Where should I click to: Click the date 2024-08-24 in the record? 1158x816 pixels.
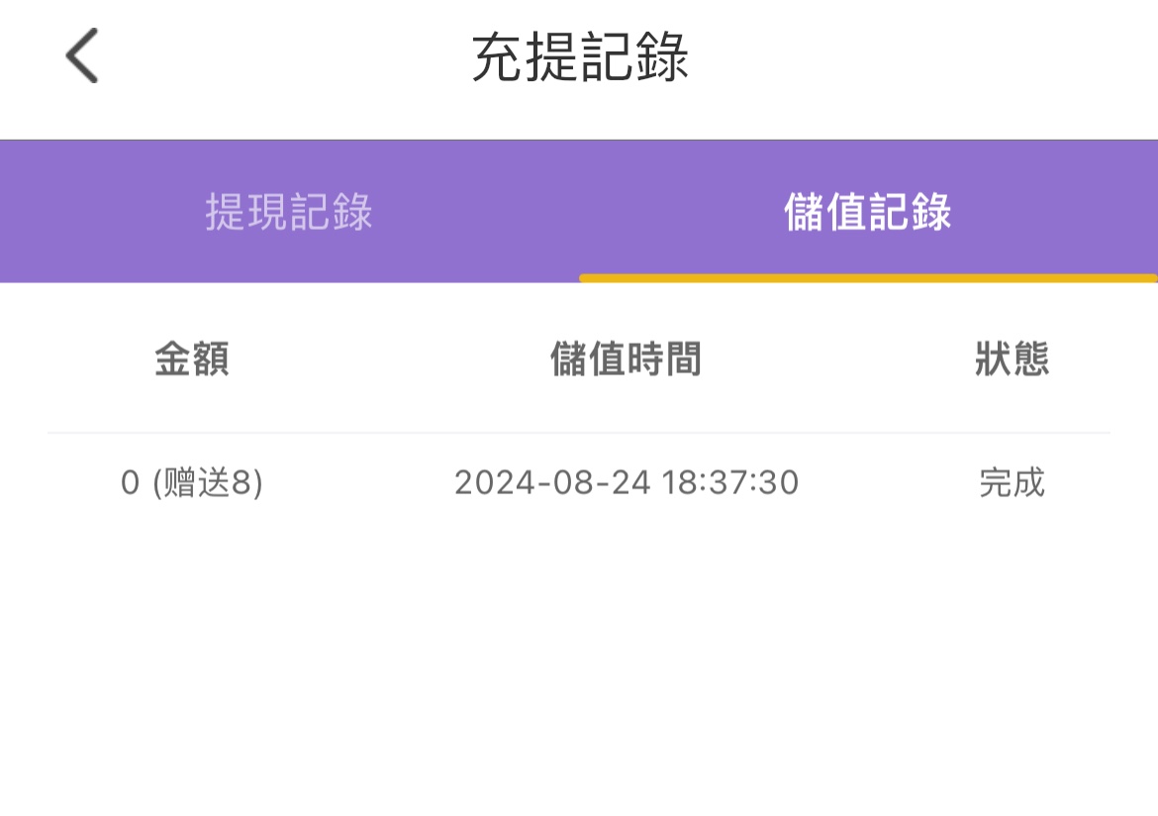point(552,483)
